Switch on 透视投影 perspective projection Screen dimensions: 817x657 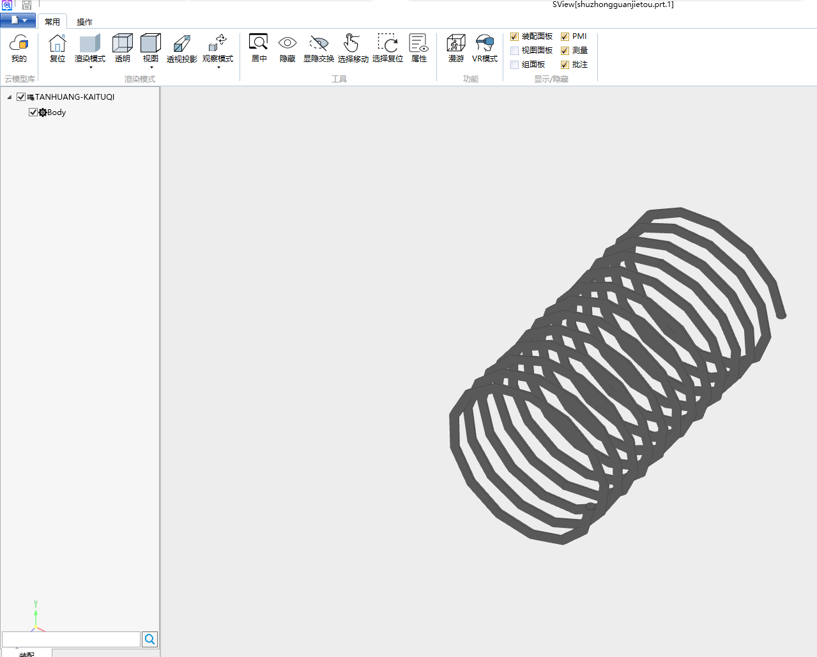[181, 49]
